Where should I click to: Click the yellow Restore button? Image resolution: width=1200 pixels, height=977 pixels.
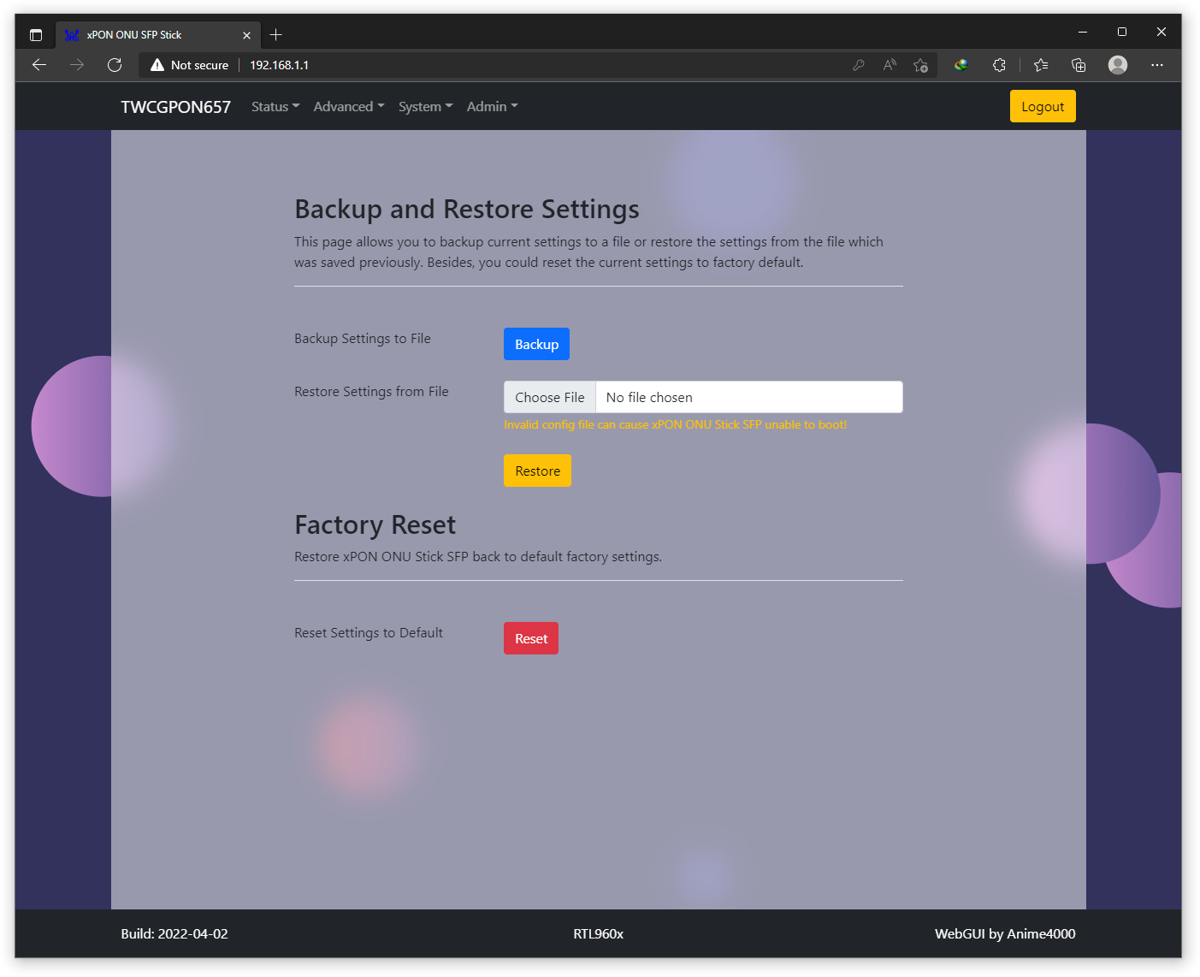537,471
